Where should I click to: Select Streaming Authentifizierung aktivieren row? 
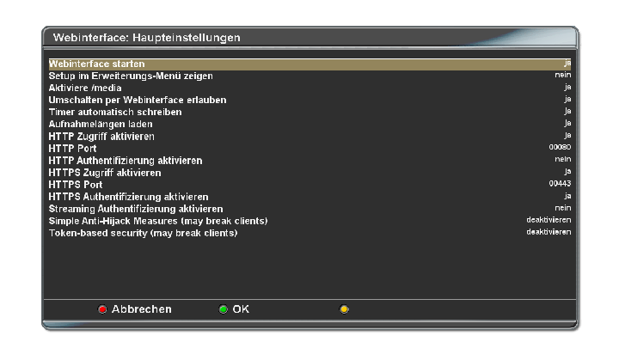pyautogui.click(x=309, y=209)
